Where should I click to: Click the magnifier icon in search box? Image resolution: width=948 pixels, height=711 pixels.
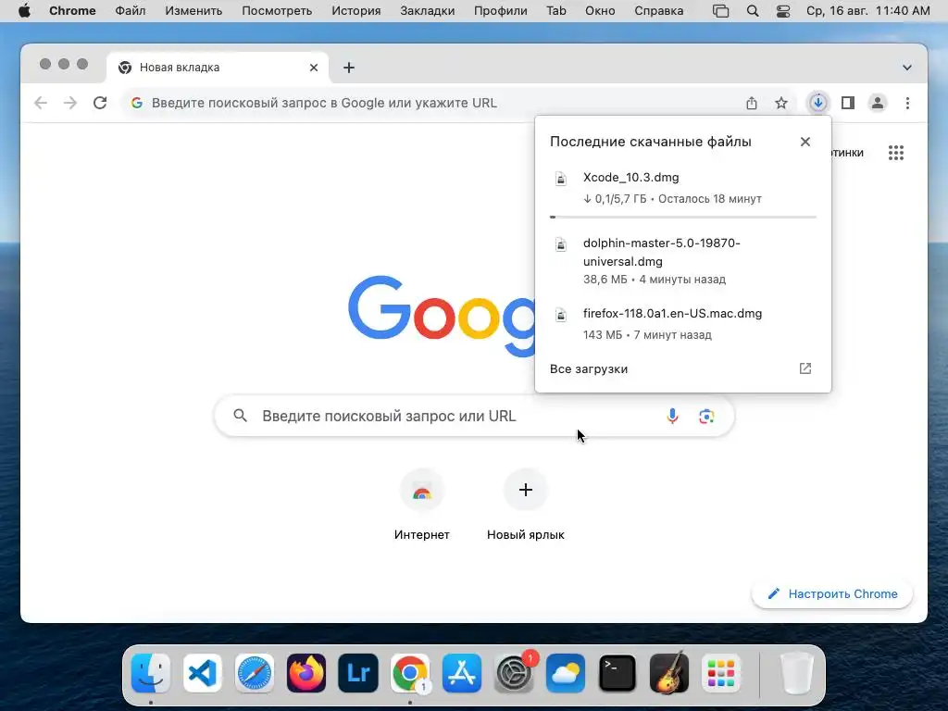(240, 416)
